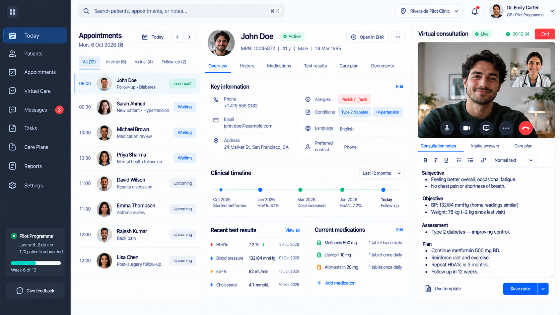The image size is (560, 315).
Task: Select the Jun 2026 HbA1c timeline marker
Action: 342,190
